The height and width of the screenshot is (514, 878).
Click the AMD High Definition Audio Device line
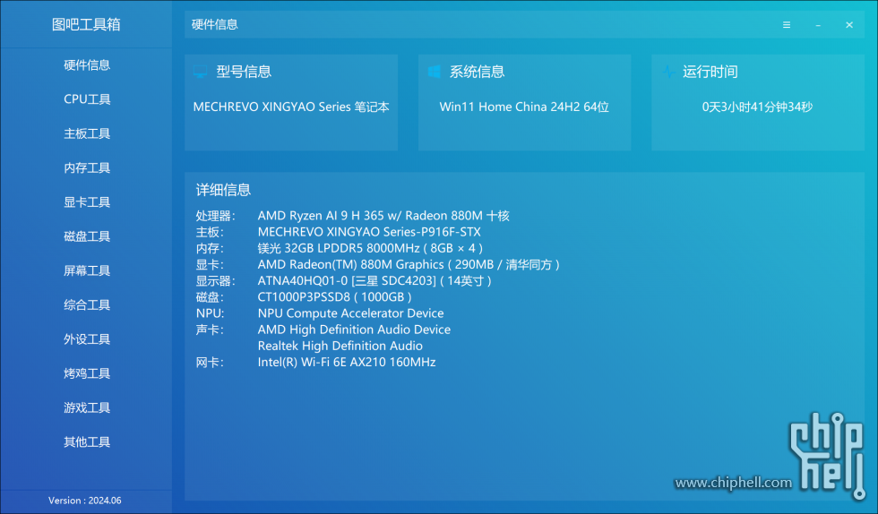(x=354, y=330)
